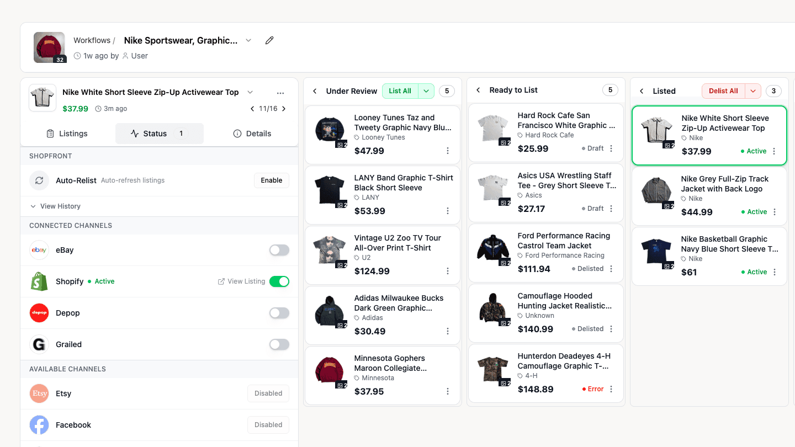The width and height of the screenshot is (795, 447).
Task: Click the Under Review count badge 5
Action: click(447, 91)
